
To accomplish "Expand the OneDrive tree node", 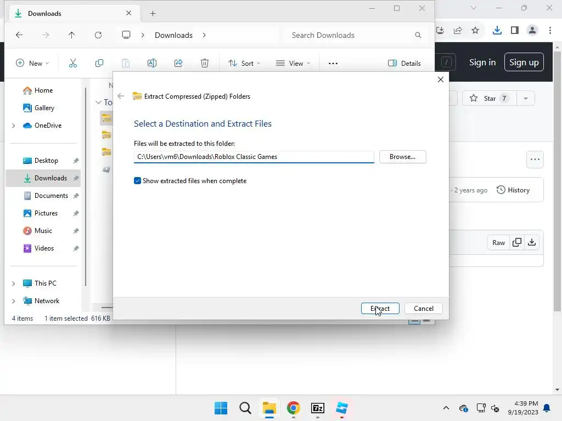I will [x=14, y=126].
